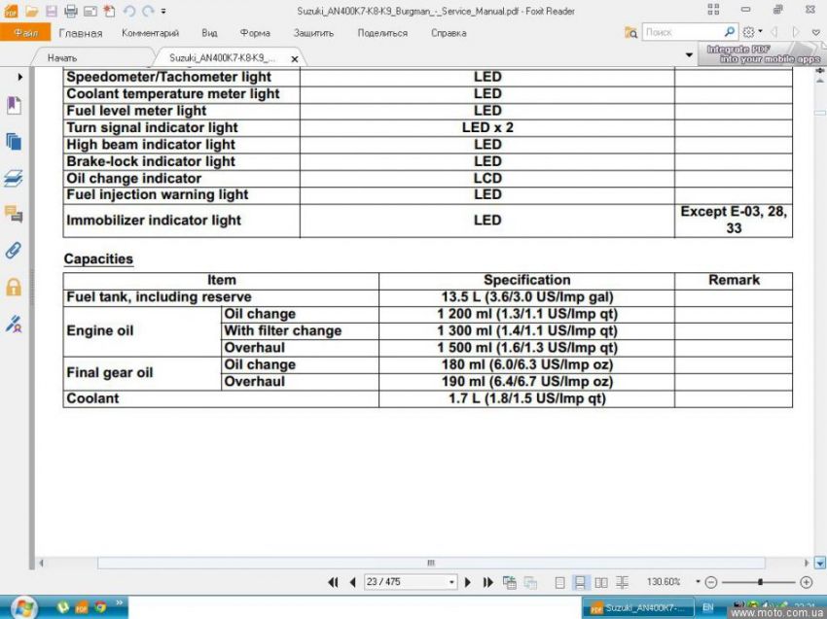The image size is (827, 619).
Task: Open the ribbon display options grid icon
Action: click(713, 10)
